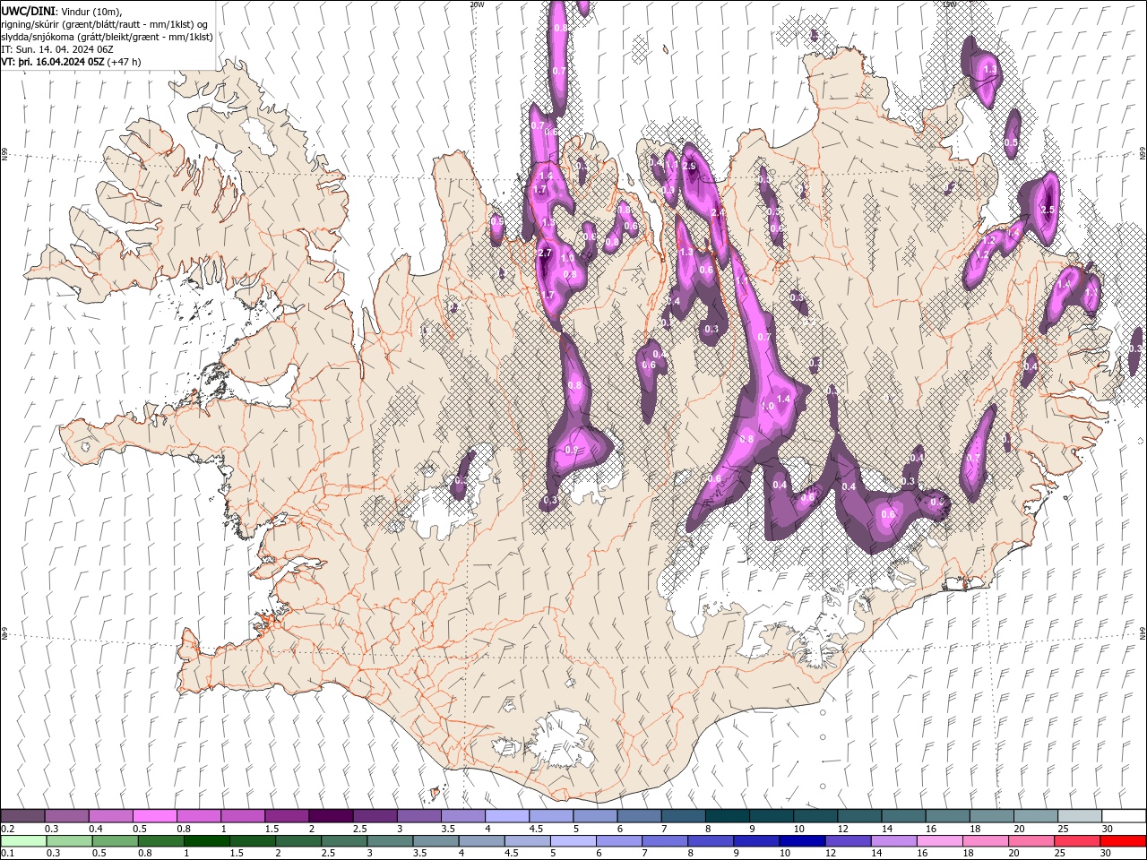Pick the first top-row swatch labeled 0.2
Viewport: 1147px width, 860px height.
pos(22,816)
